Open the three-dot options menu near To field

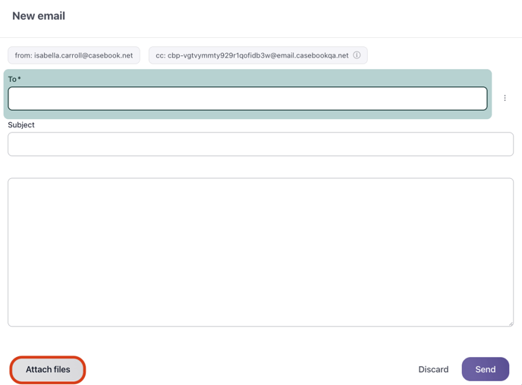click(x=505, y=98)
